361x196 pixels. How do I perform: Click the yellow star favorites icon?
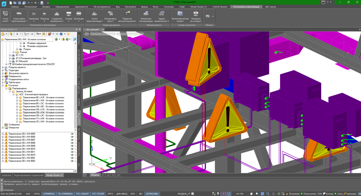coord(68,34)
